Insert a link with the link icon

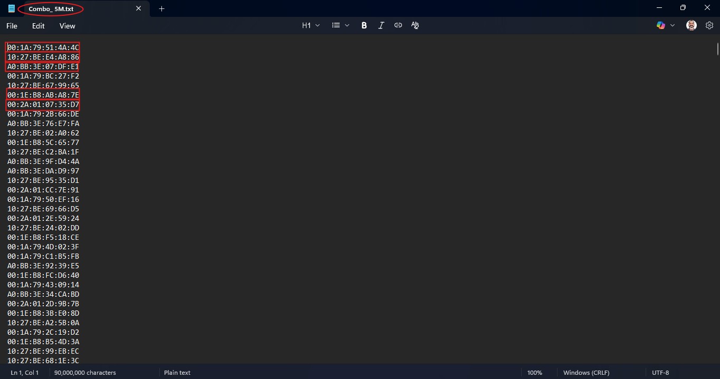coord(398,25)
